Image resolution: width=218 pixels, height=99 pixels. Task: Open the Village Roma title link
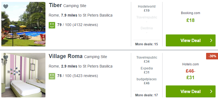(x=65, y=56)
